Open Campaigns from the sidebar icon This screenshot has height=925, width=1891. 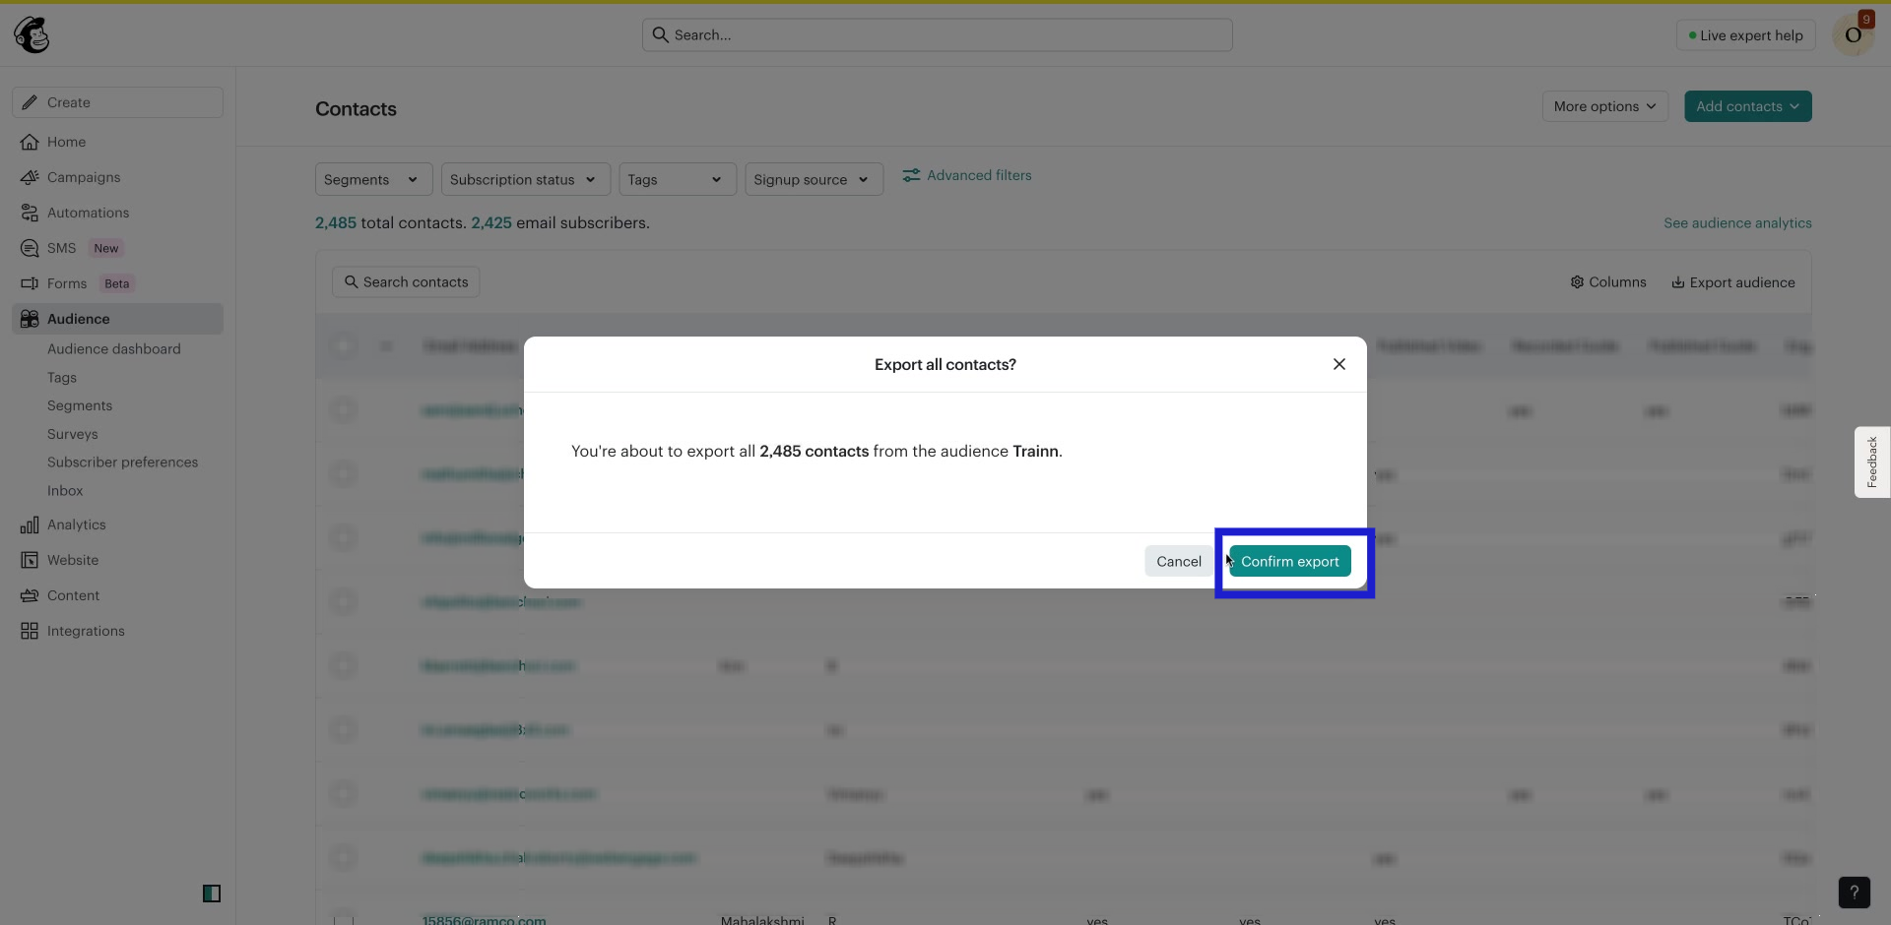(31, 177)
